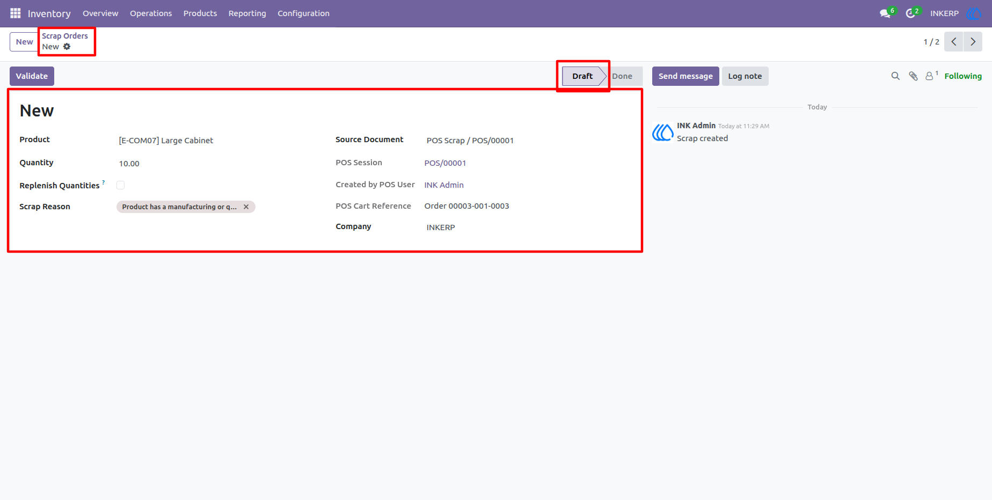The width and height of the screenshot is (992, 500).
Task: Show followers person icon
Action: (929, 76)
